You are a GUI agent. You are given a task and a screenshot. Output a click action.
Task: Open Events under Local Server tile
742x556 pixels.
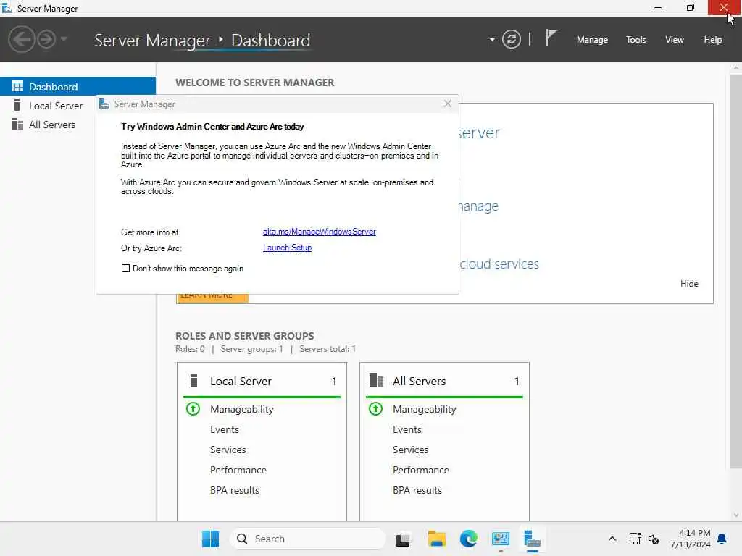pyautogui.click(x=225, y=430)
